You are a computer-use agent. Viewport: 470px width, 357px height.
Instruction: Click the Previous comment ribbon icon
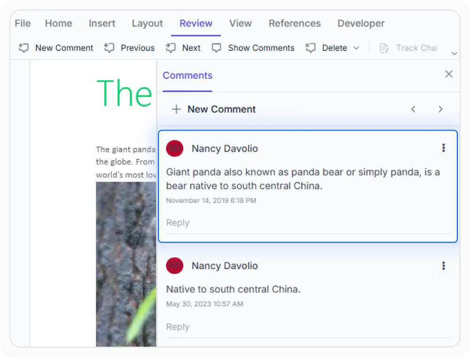click(109, 48)
